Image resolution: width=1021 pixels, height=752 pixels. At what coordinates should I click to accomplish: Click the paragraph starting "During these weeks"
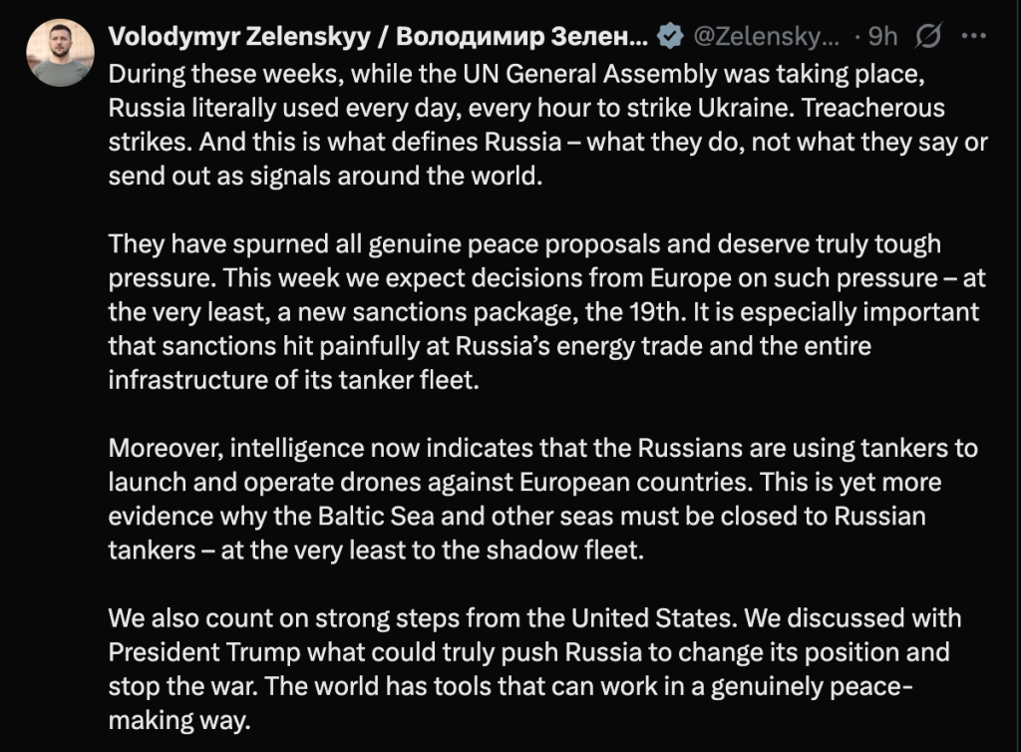click(x=546, y=124)
